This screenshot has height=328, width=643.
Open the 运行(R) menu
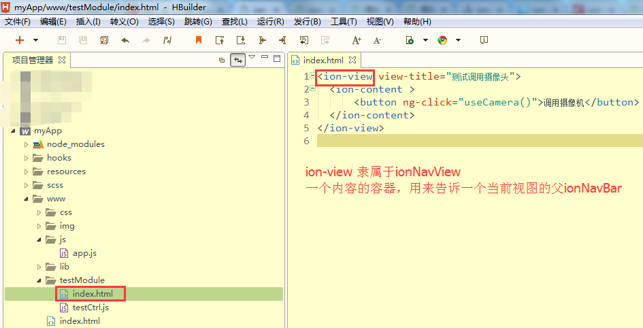[x=271, y=22]
